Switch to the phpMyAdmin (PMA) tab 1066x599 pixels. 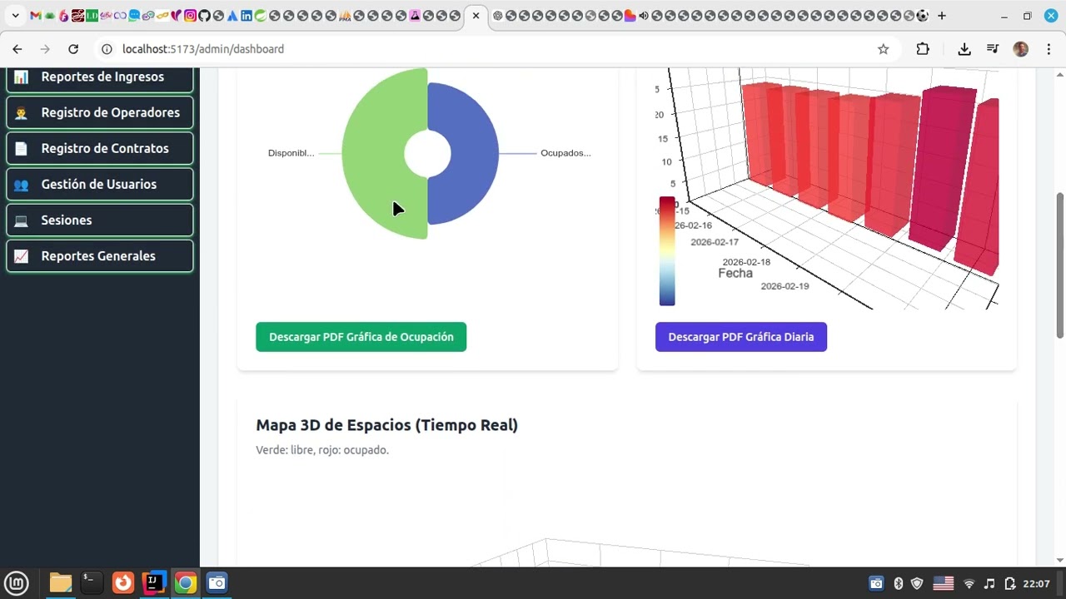(346, 16)
